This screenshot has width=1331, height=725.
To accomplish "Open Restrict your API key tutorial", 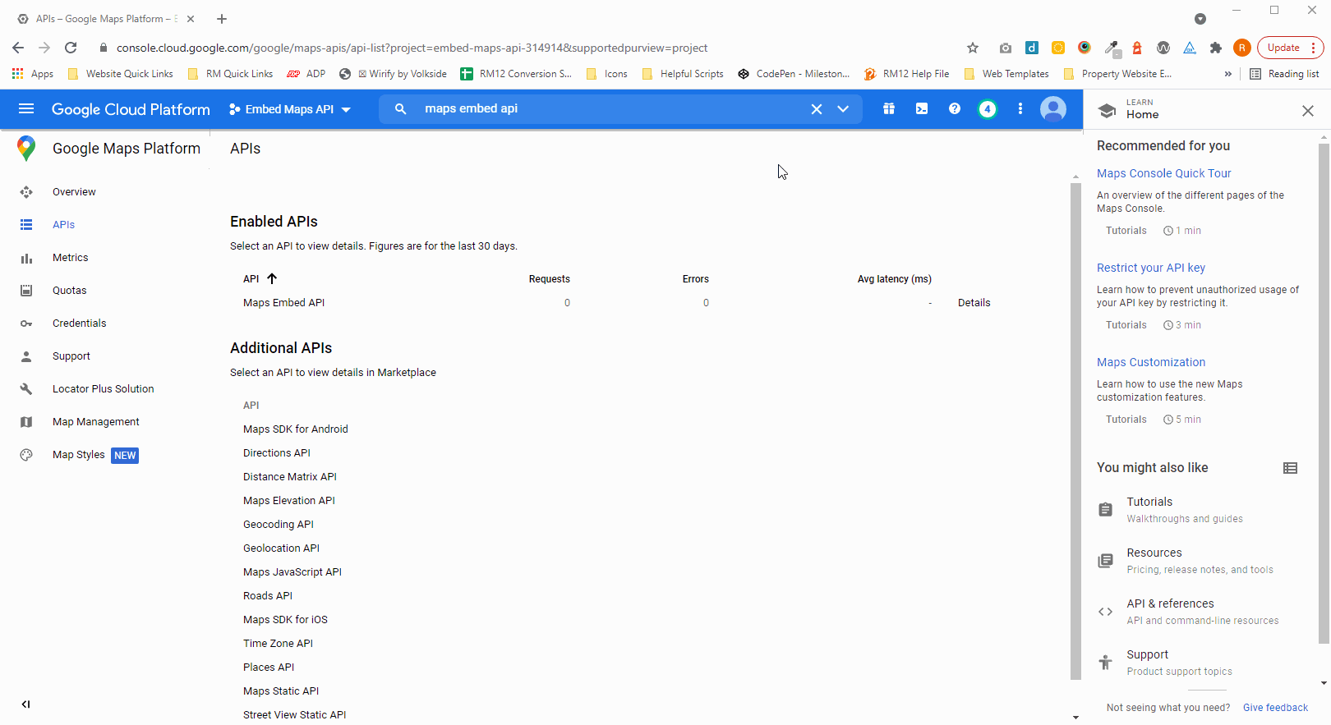I will click(1150, 268).
